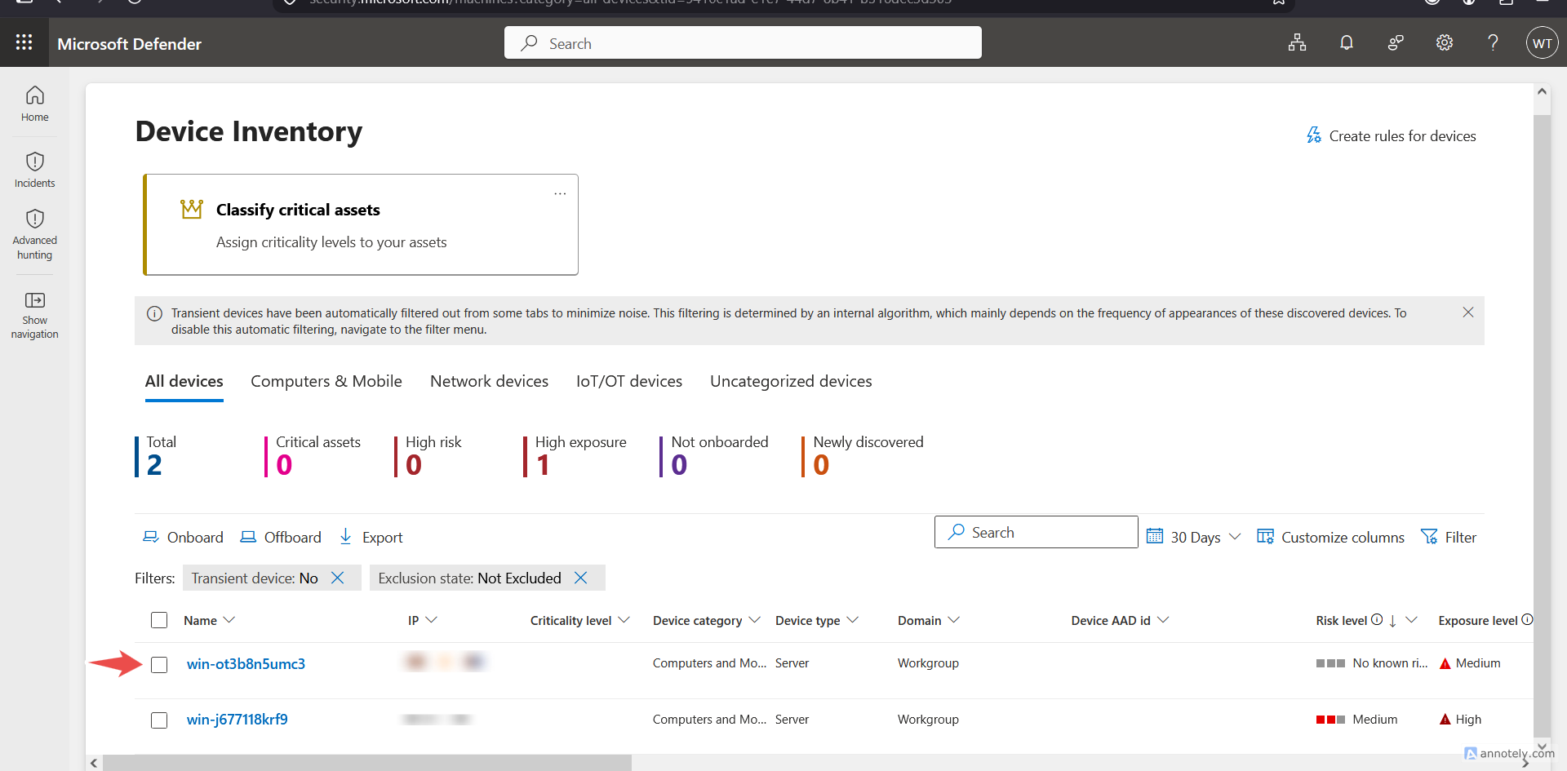This screenshot has width=1567, height=771.
Task: Switch to IoT/OT devices tab
Action: [629, 381]
